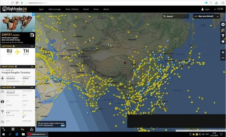Open Santa photo in external link
The height and width of the screenshot is (137, 226).
point(34,30)
